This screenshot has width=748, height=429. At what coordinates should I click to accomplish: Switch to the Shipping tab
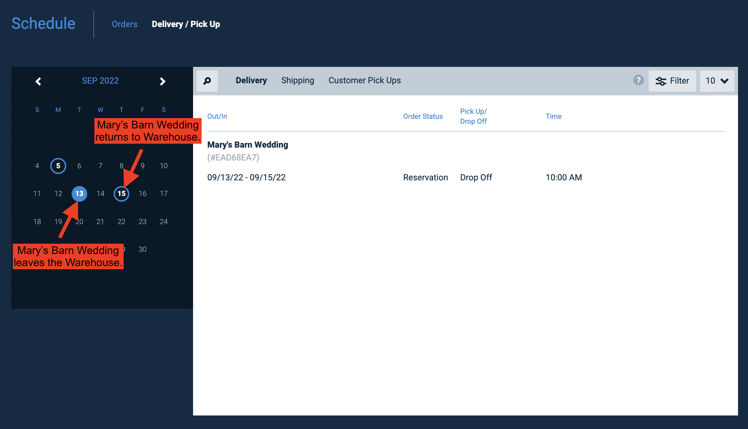[297, 80]
